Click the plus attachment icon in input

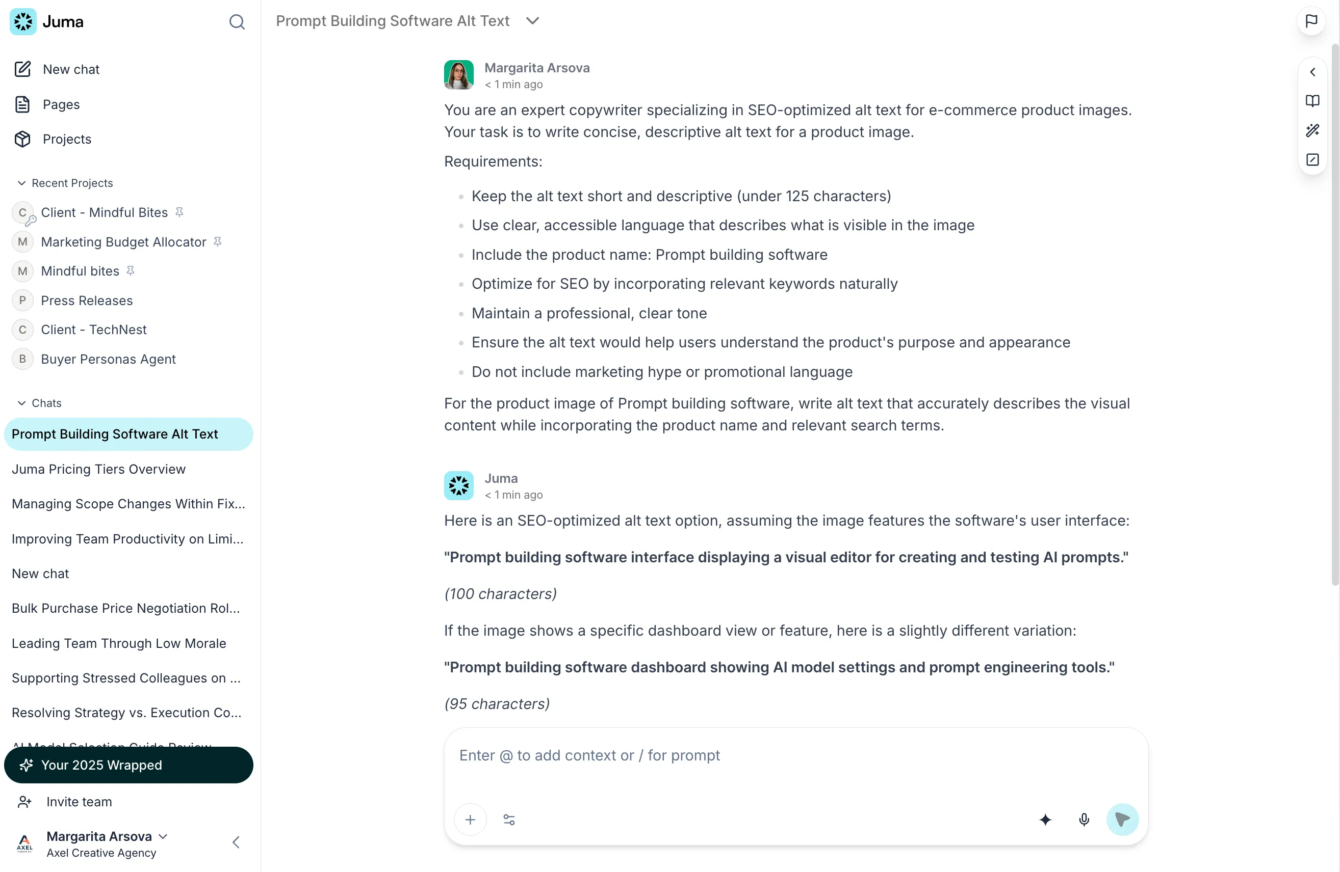pos(470,820)
